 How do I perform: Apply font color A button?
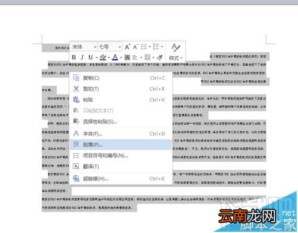[x=115, y=58]
